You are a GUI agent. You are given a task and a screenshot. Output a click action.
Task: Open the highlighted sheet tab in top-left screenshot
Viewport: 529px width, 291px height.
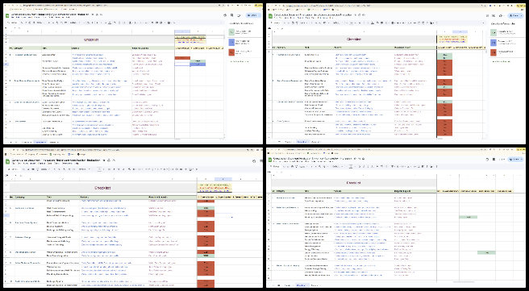tap(40, 142)
